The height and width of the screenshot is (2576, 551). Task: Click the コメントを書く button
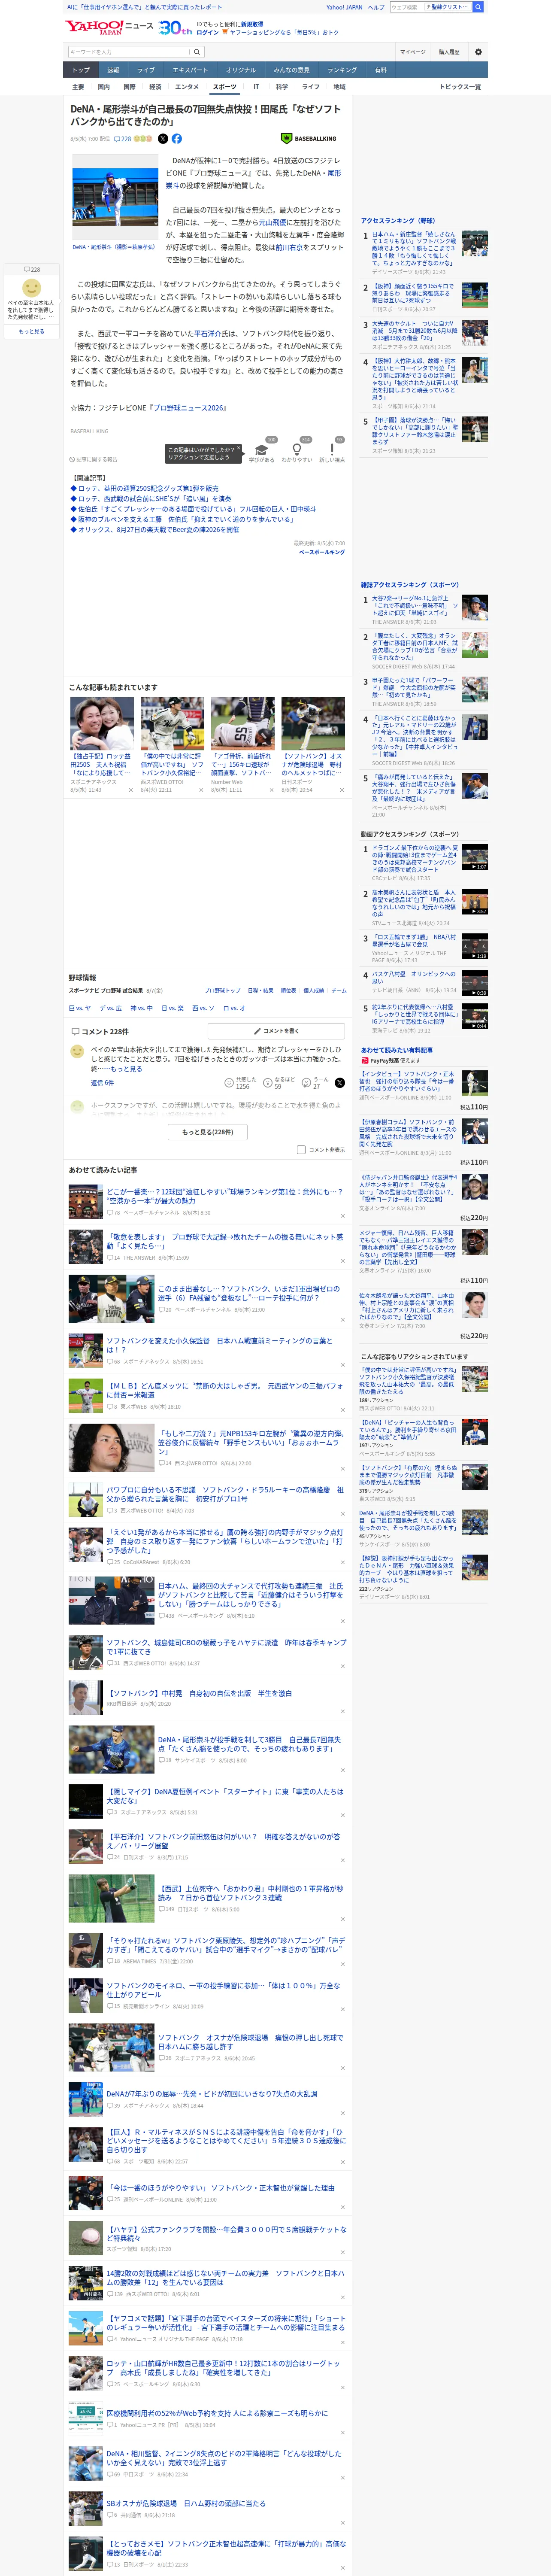[275, 1031]
